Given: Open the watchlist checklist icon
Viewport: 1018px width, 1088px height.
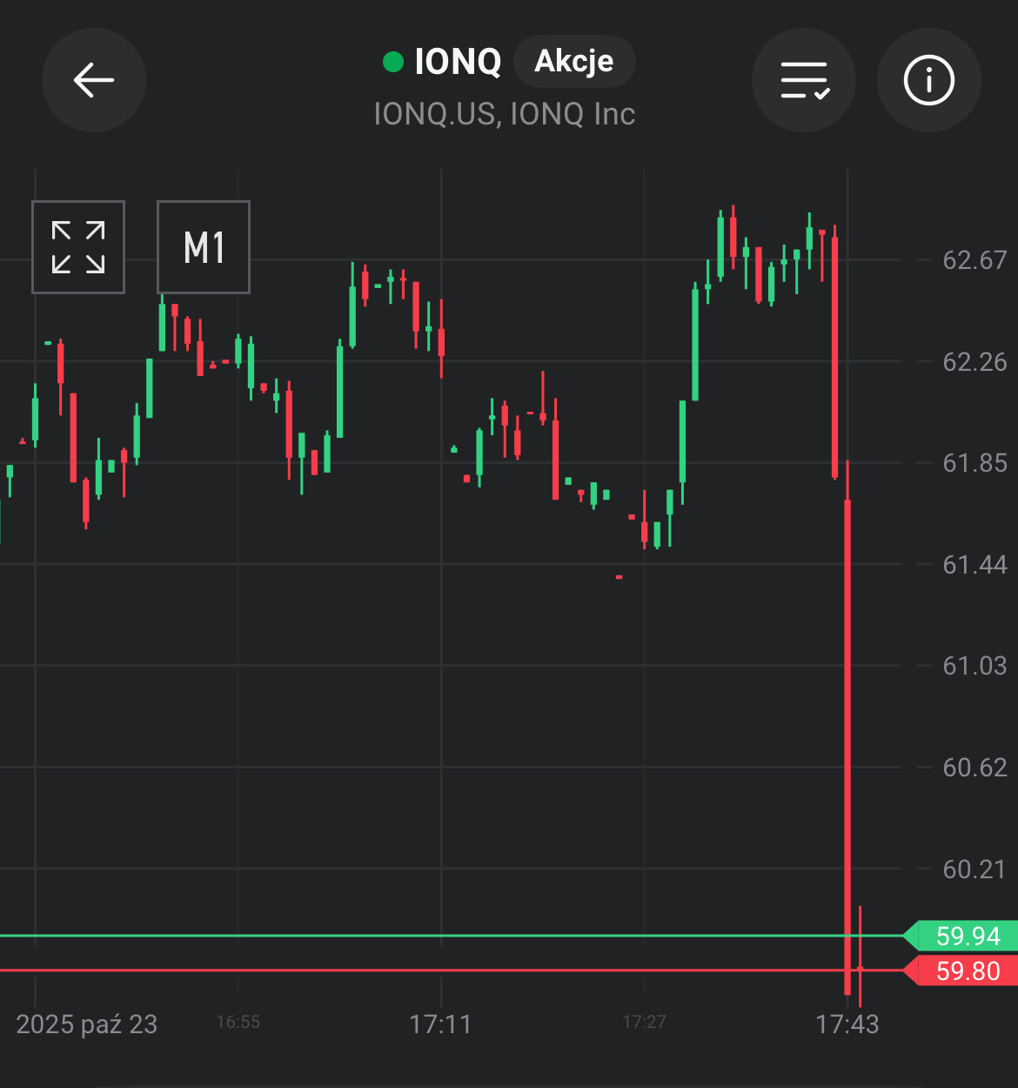Looking at the screenshot, I should [x=804, y=80].
